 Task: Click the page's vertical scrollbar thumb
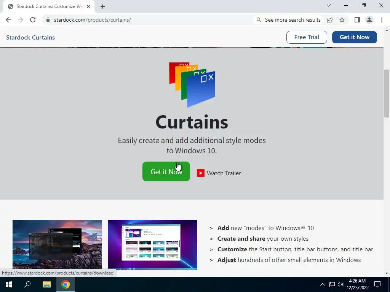387,94
